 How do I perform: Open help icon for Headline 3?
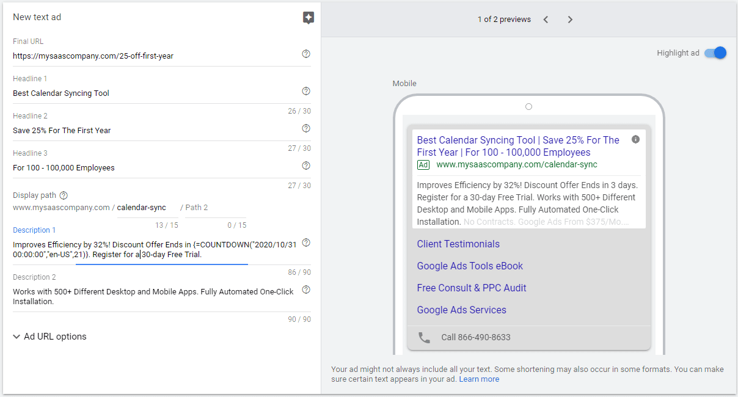(306, 166)
